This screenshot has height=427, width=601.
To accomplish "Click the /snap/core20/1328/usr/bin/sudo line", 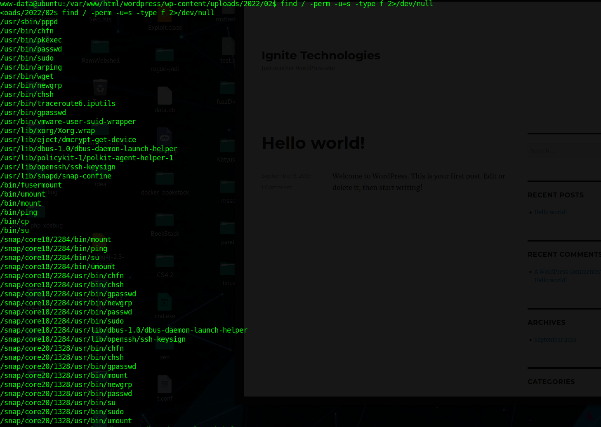I will 62,412.
